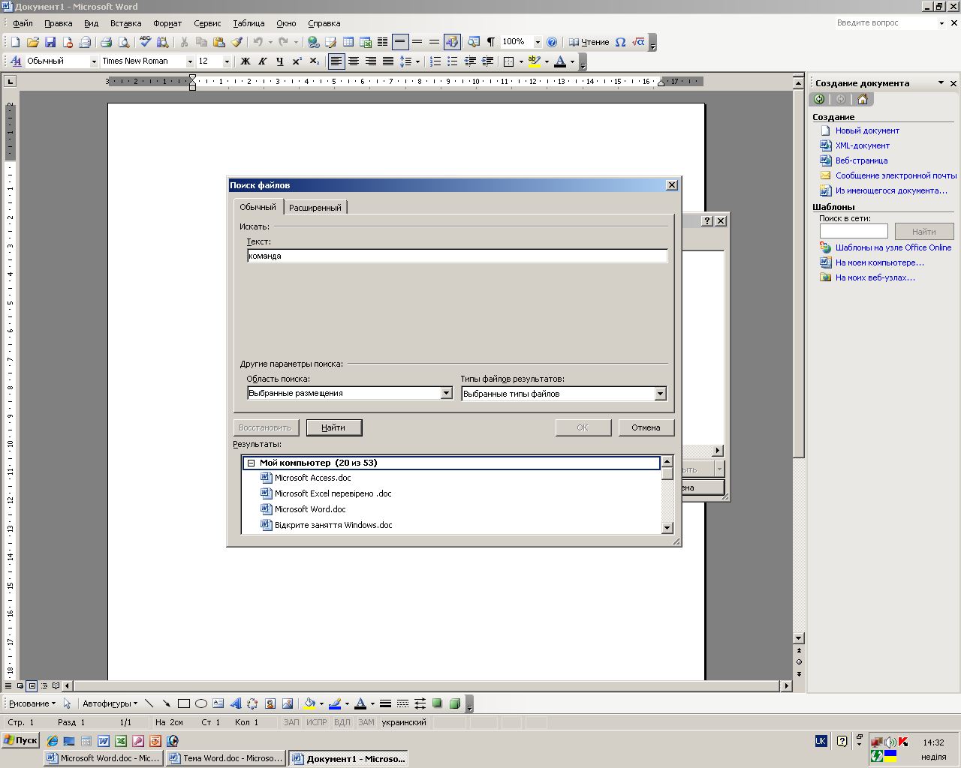Toggle underline formatting (Ч button)

point(279,61)
